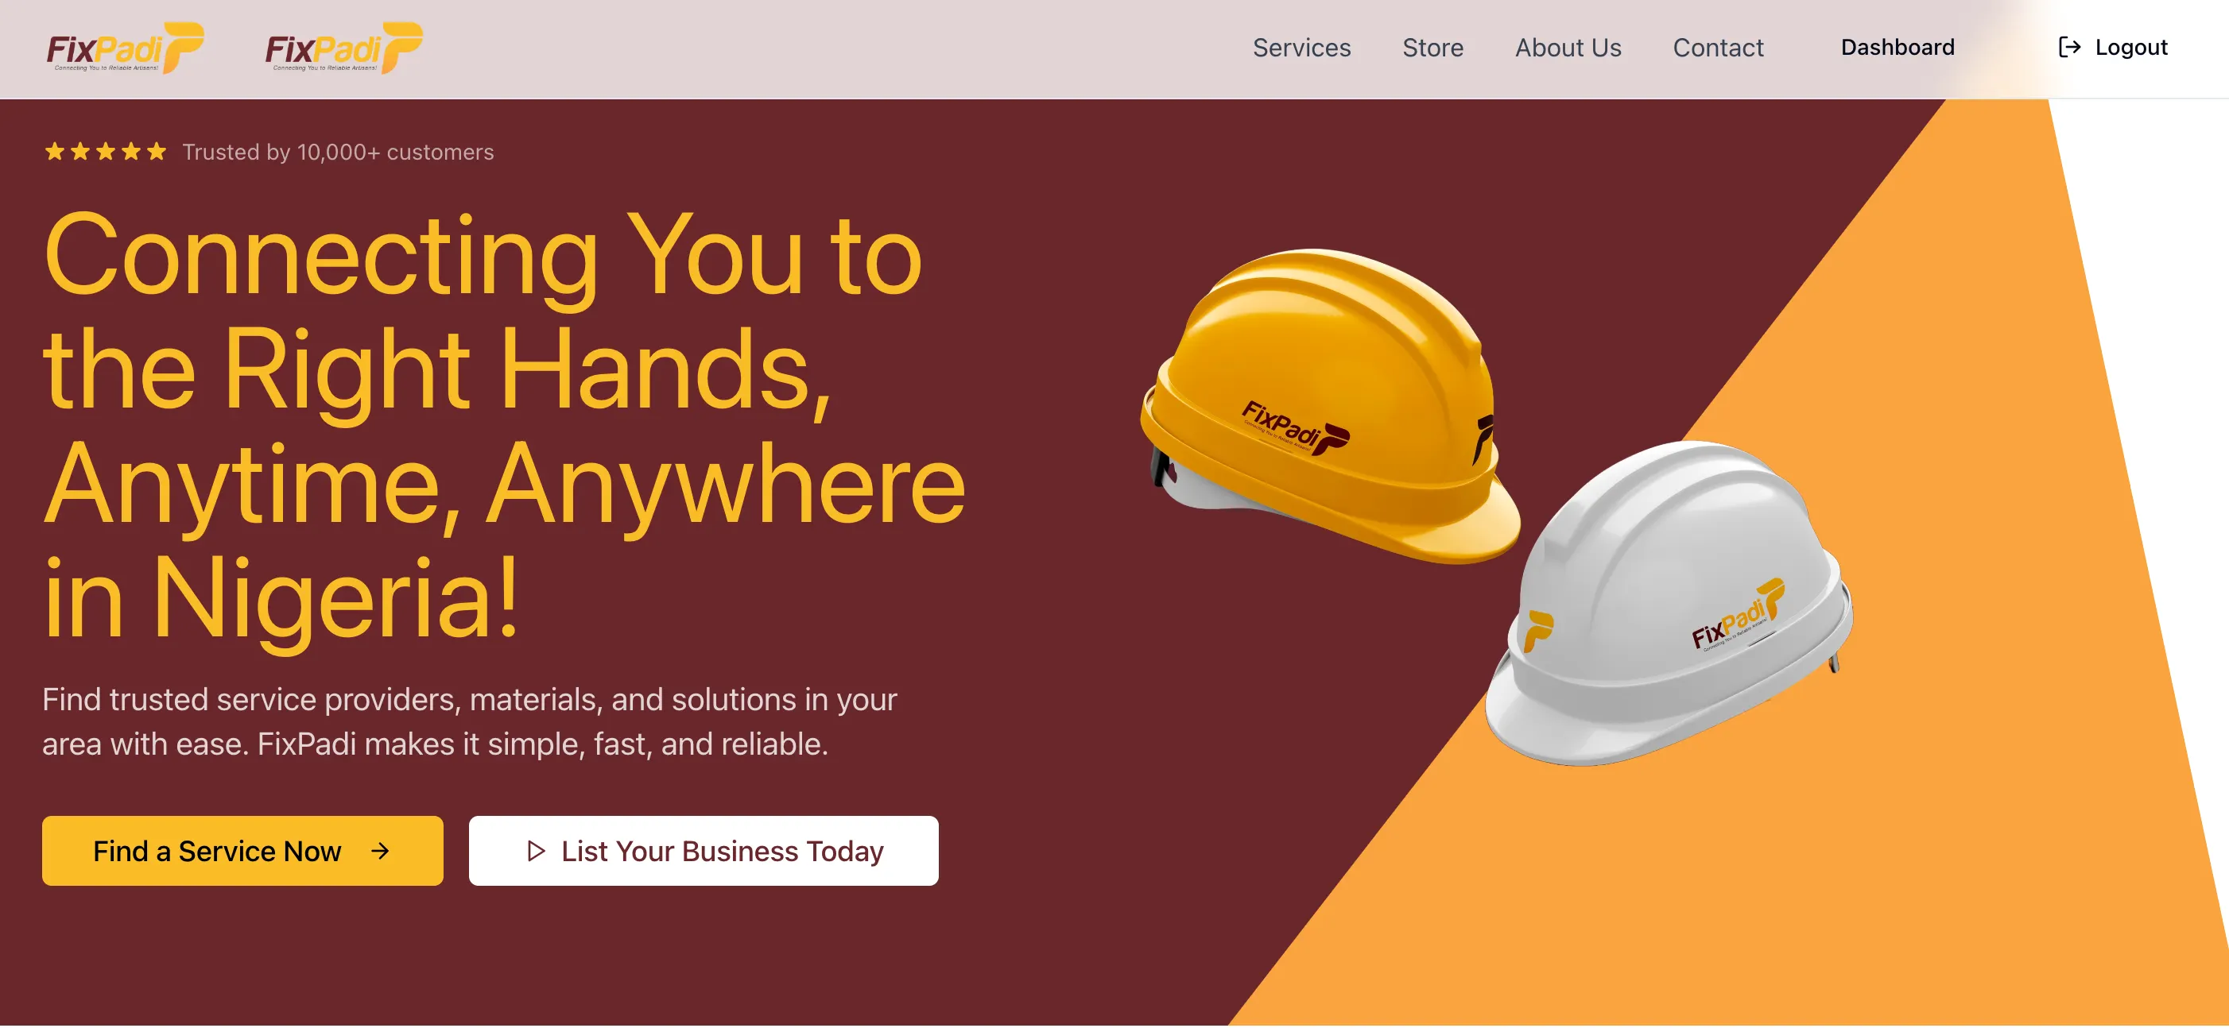This screenshot has height=1028, width=2229.
Task: Click the Connecting You to the Right Hands headline
Action: 504,427
